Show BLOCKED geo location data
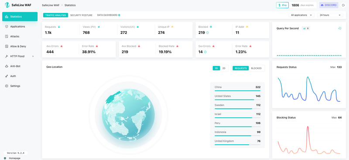This screenshot has height=160, width=349. [x=256, y=68]
